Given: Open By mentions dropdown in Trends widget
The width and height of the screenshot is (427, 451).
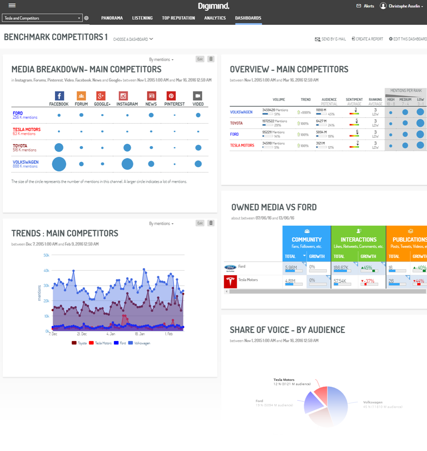Looking at the screenshot, I should point(161,224).
